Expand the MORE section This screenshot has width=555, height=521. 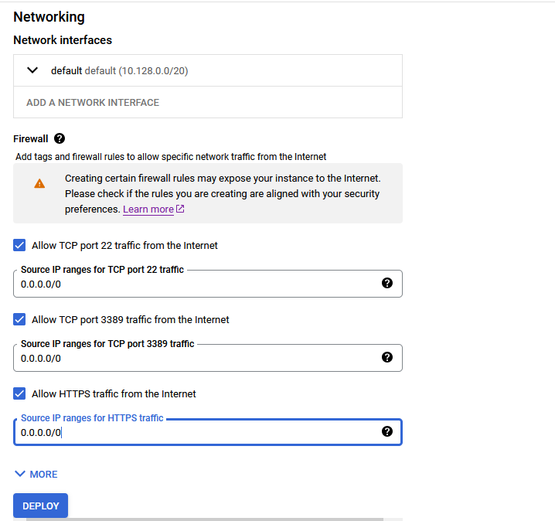(x=36, y=474)
